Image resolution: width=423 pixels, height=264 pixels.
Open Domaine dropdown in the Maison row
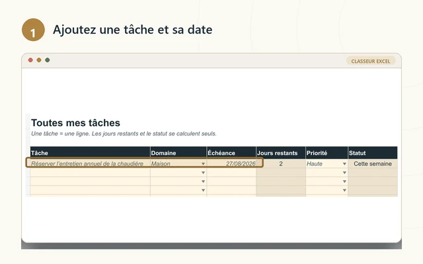[203, 164]
